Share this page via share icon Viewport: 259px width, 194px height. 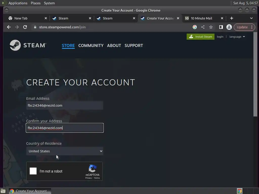click(x=203, y=27)
